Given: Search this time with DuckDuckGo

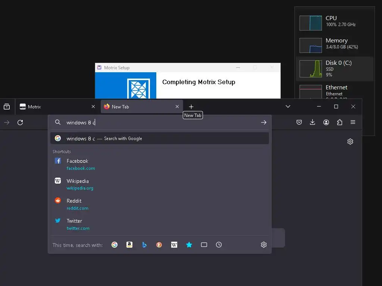Looking at the screenshot, I should 159,245.
